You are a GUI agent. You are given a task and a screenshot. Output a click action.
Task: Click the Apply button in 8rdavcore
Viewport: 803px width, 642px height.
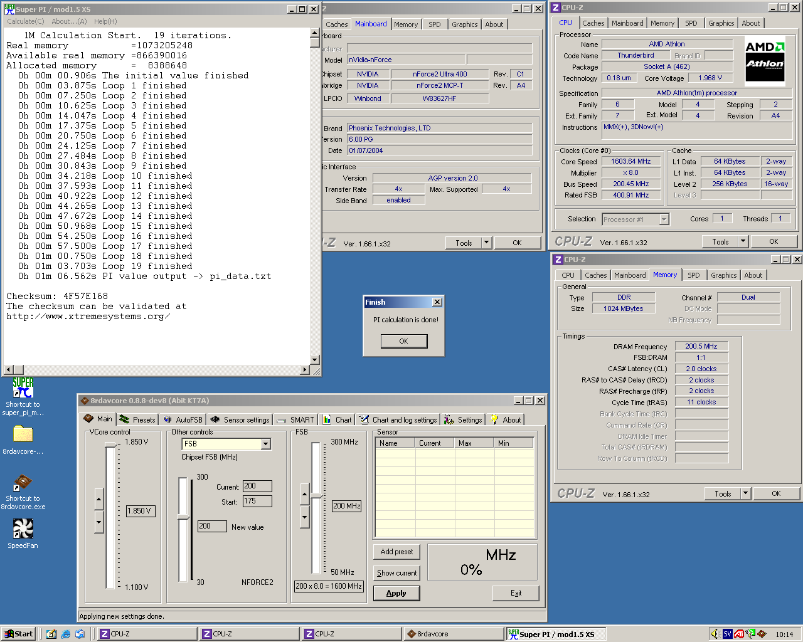pyautogui.click(x=396, y=593)
